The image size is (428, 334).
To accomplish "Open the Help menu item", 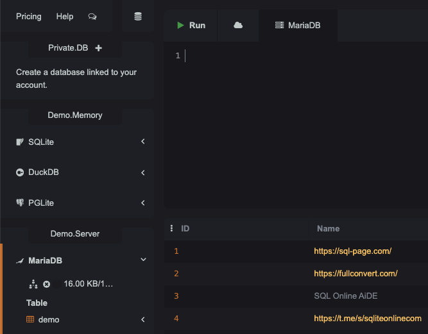I will tap(65, 17).
